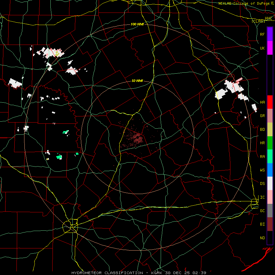Click the "30 DEC 25" date in footer
The height and width of the screenshot is (275, 275).
[x=178, y=273]
